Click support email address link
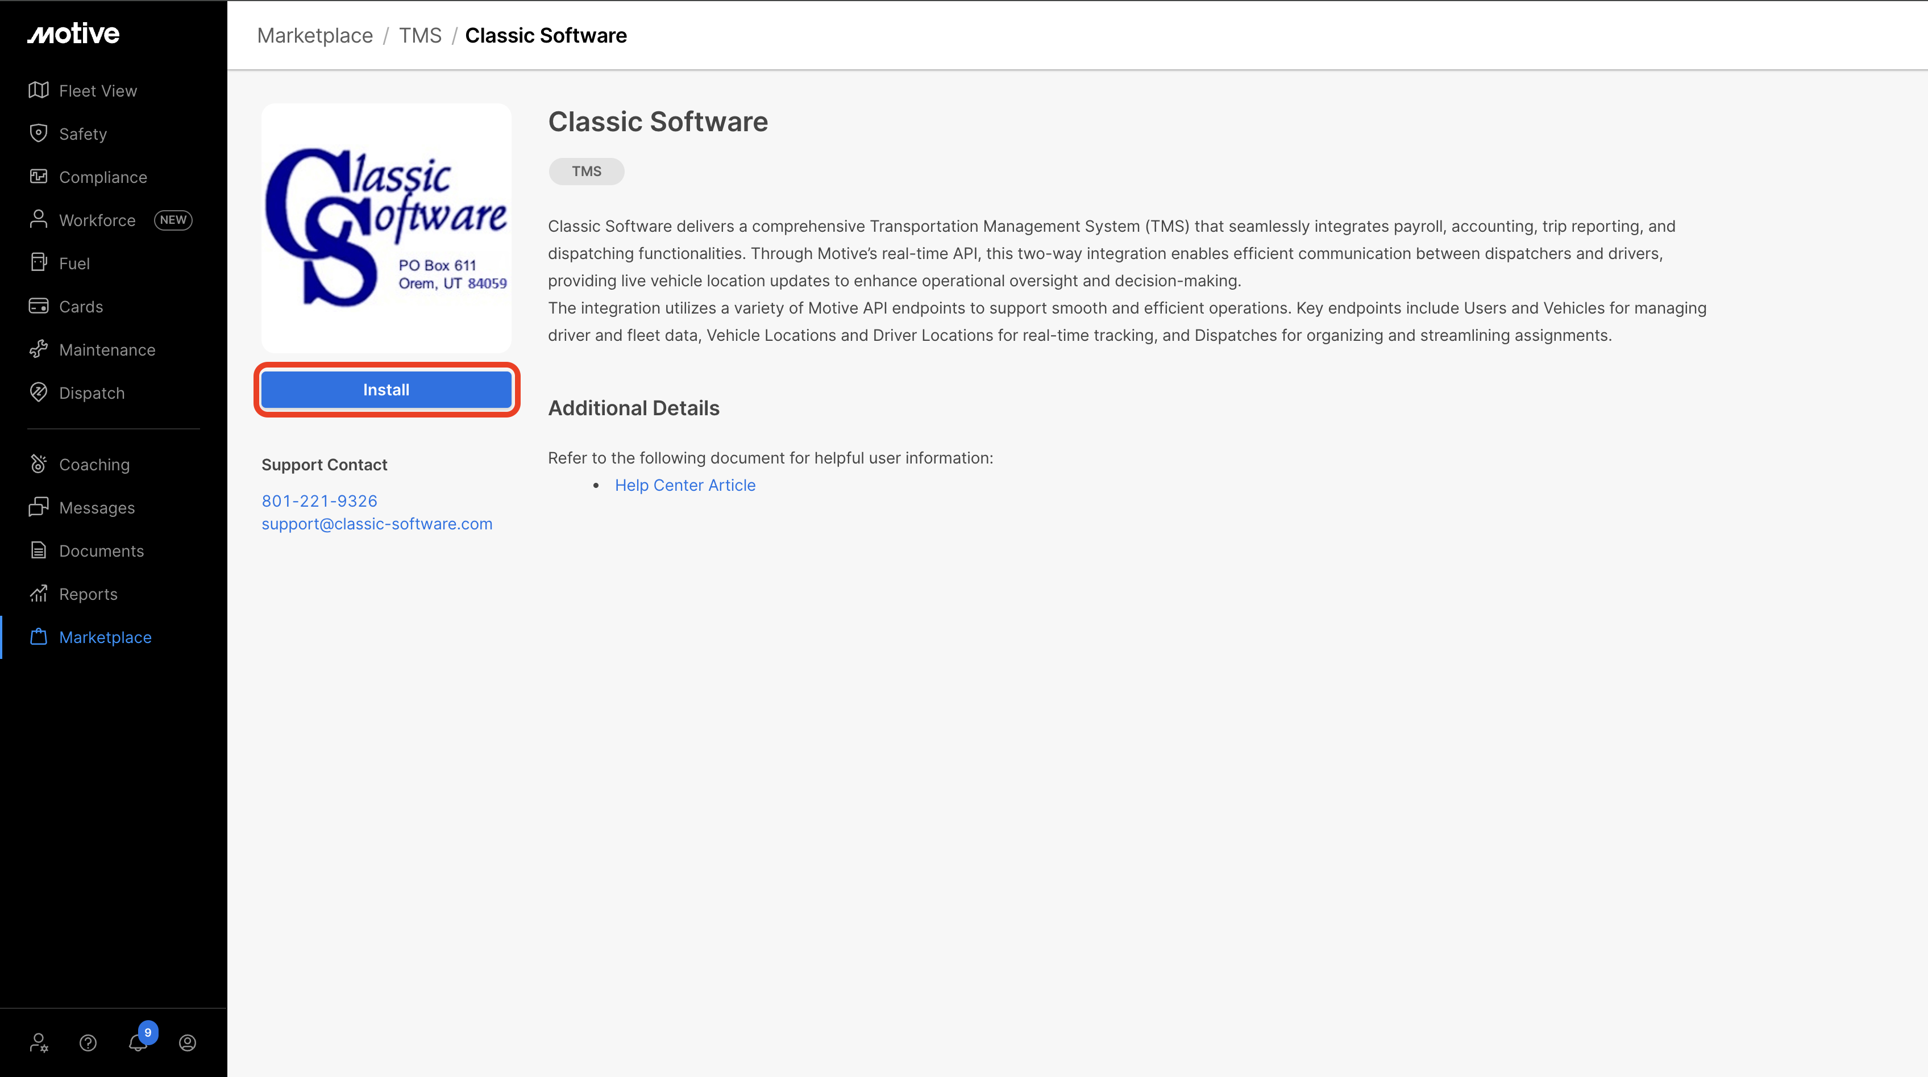Screen dimensions: 1928x1077 click(376, 524)
